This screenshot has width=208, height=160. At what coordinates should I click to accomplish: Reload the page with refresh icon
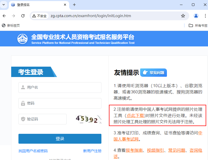[x=23, y=16]
